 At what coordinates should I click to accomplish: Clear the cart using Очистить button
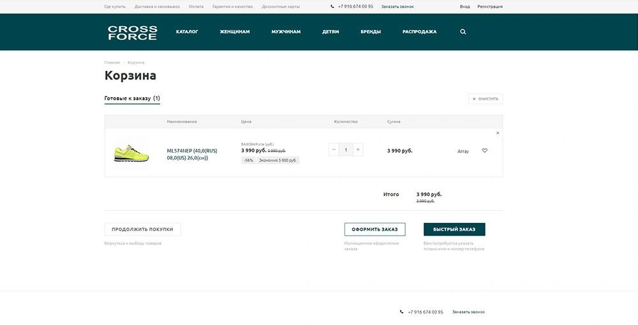point(485,99)
